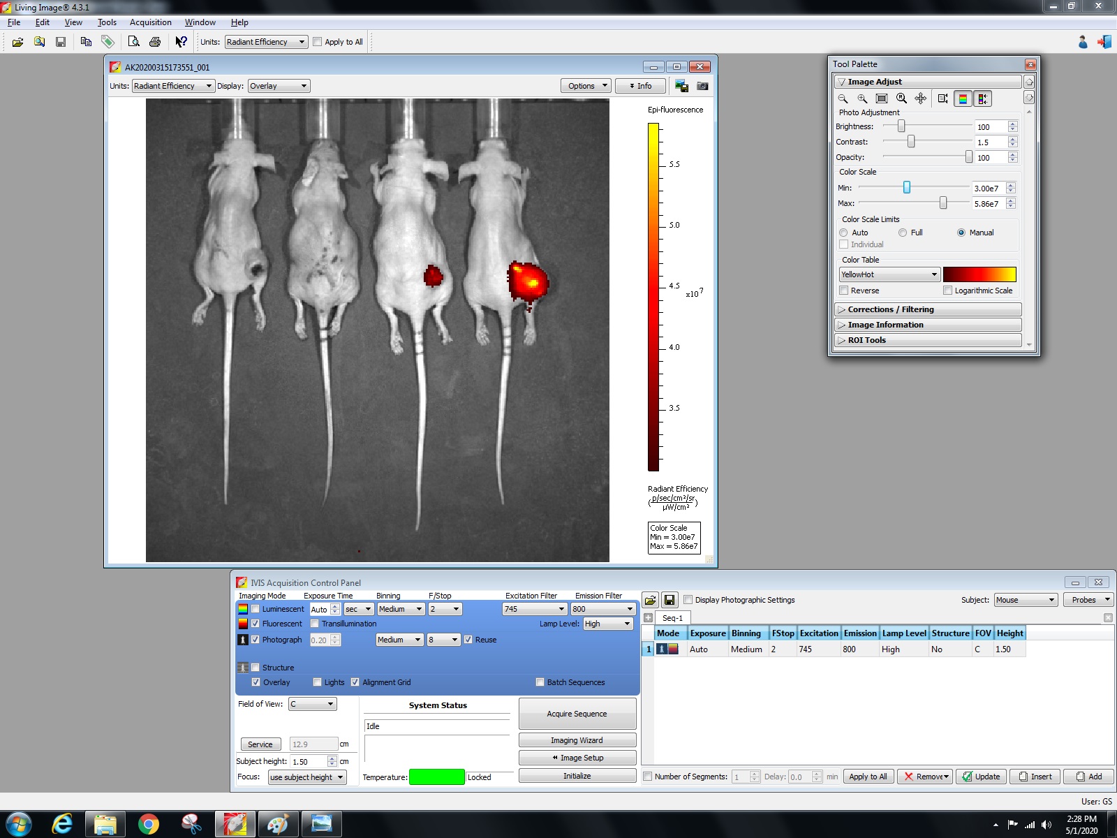Click the print icon in main toolbar
This screenshot has width=1117, height=838.
(155, 42)
